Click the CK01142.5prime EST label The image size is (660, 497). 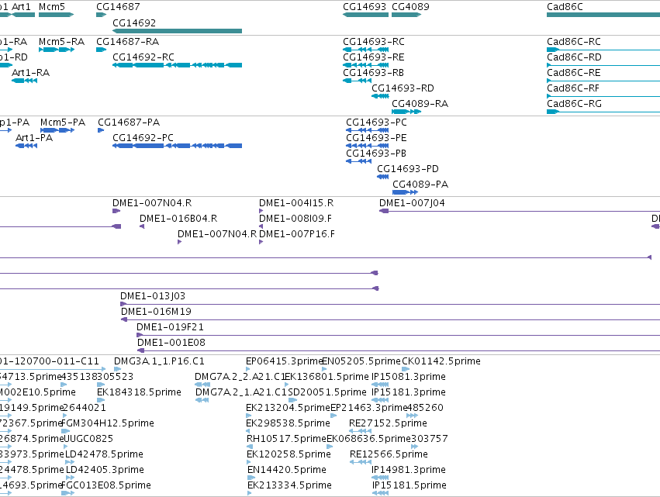coord(441,361)
